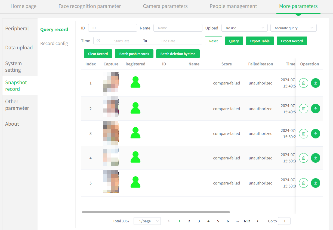Screen dimensions: 333x230
Task: Focus the Go to page field
Action: (285, 221)
